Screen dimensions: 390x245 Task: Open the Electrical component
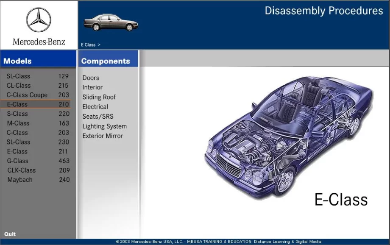95,107
